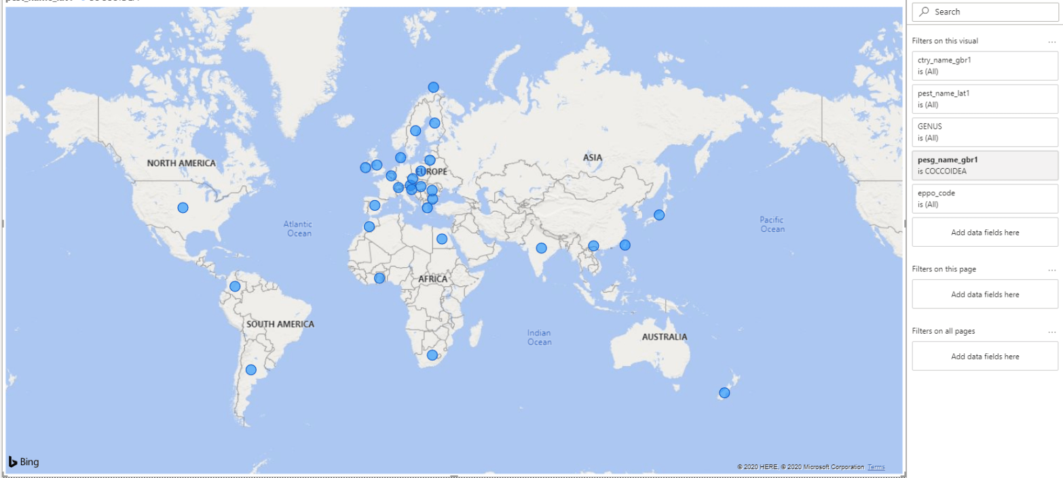
Task: Click the Terms link on the map
Action: (x=876, y=467)
